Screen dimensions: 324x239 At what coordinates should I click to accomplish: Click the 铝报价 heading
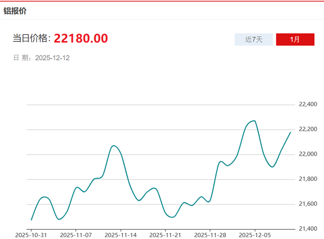pos(15,10)
